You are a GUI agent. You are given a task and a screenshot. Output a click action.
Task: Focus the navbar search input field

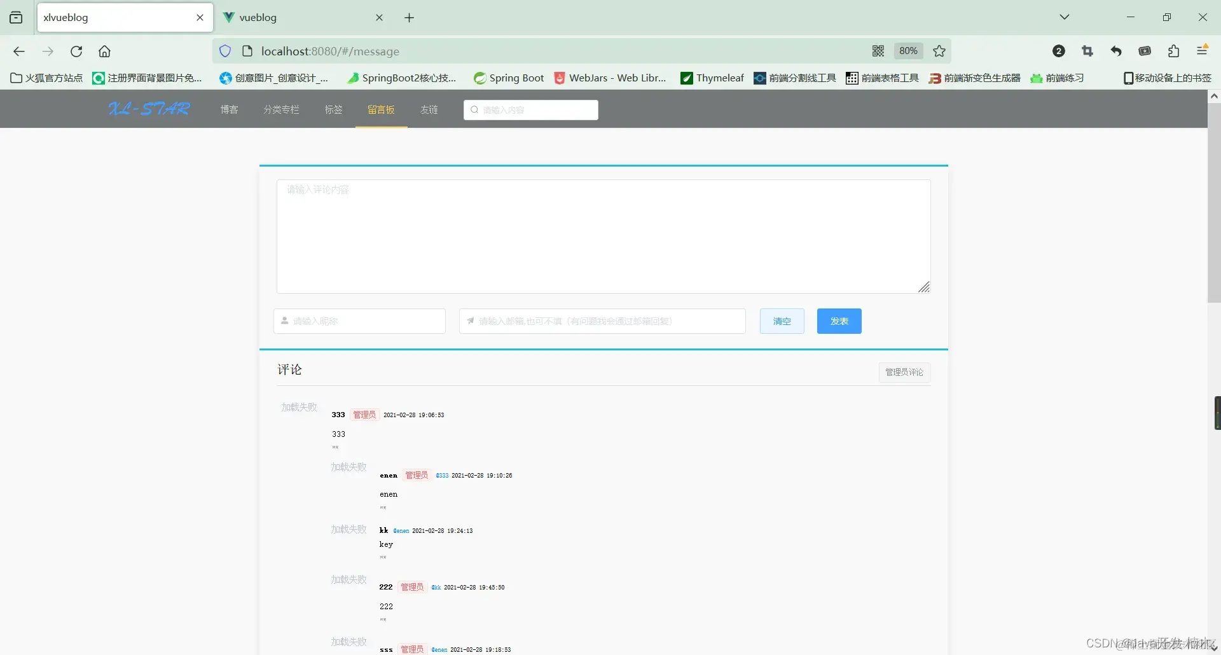point(531,110)
